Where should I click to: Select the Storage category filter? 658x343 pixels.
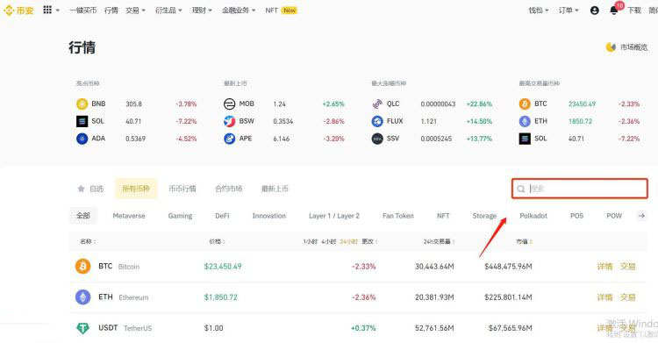pyautogui.click(x=484, y=216)
